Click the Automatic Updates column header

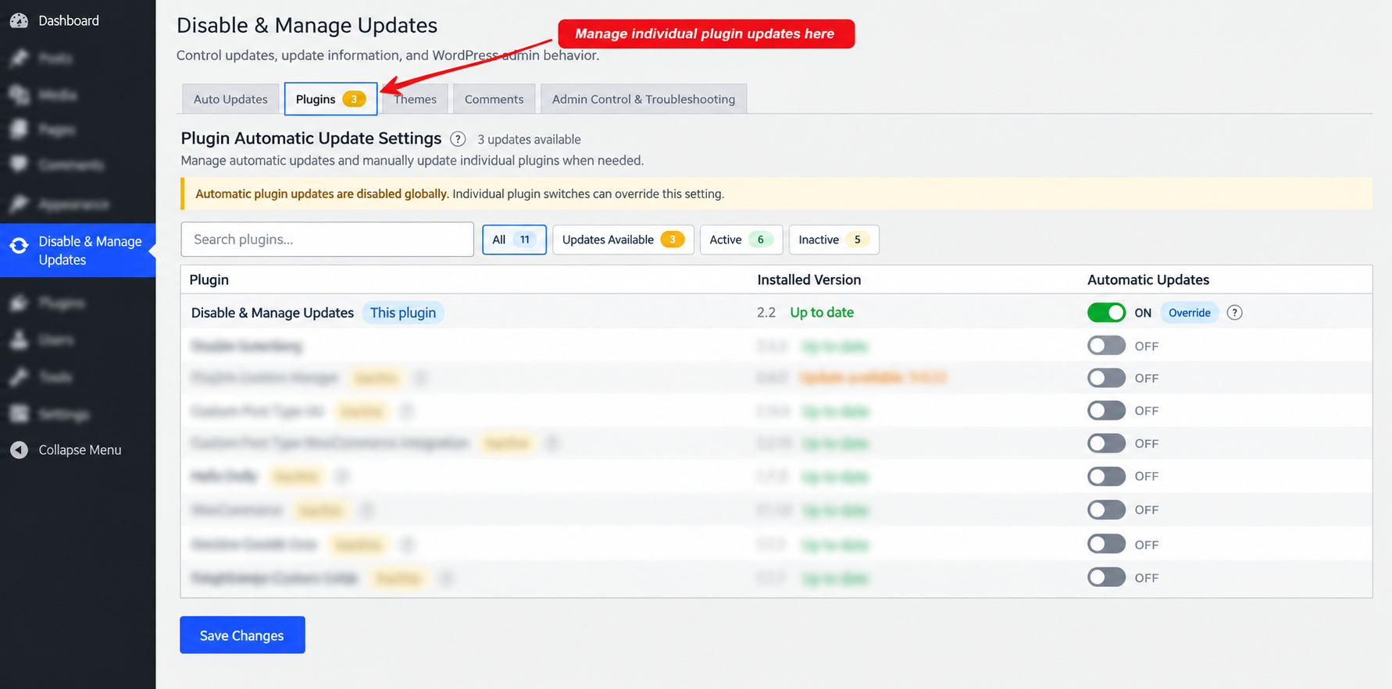tap(1148, 279)
